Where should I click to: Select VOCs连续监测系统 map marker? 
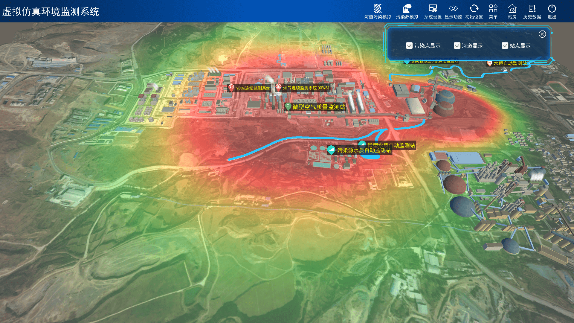pos(231,87)
